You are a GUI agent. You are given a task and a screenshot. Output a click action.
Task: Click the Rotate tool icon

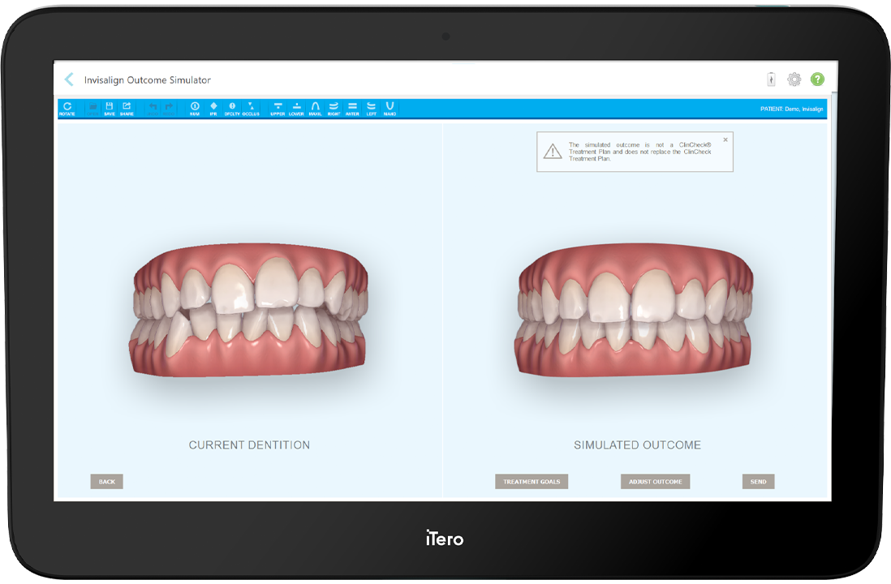67,109
